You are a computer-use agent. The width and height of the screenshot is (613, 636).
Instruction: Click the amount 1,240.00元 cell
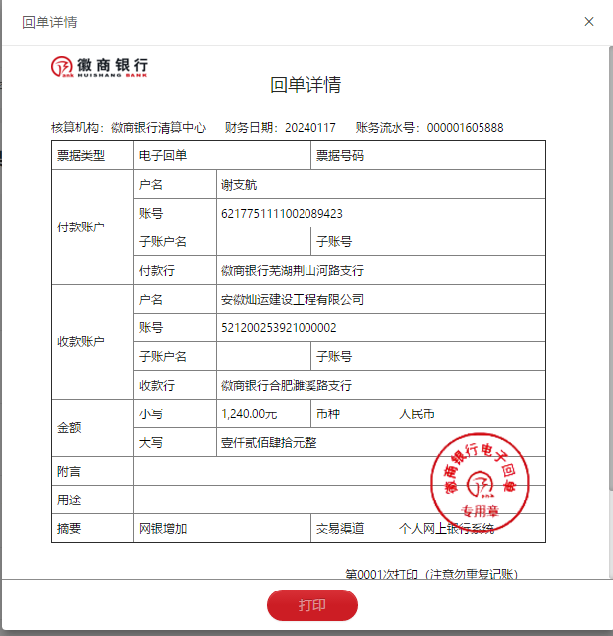249,413
